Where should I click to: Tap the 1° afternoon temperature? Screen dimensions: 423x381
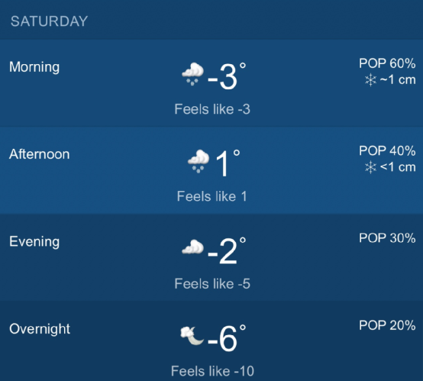click(x=228, y=163)
